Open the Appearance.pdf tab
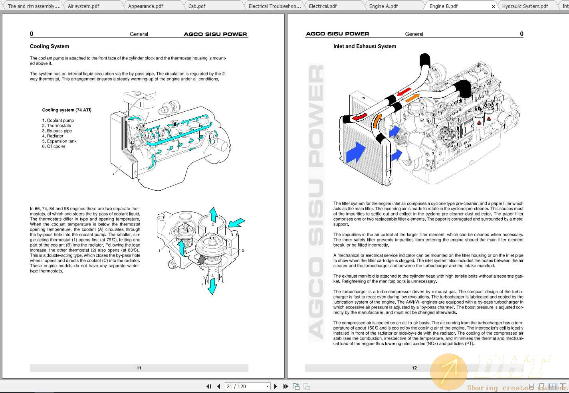This screenshot has width=569, height=393. [x=145, y=6]
